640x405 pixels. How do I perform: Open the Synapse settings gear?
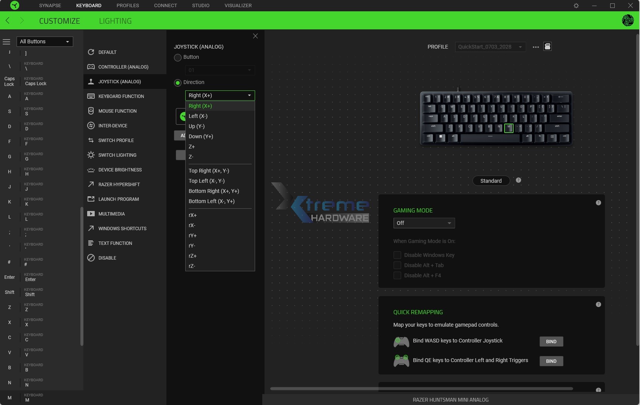coord(575,5)
